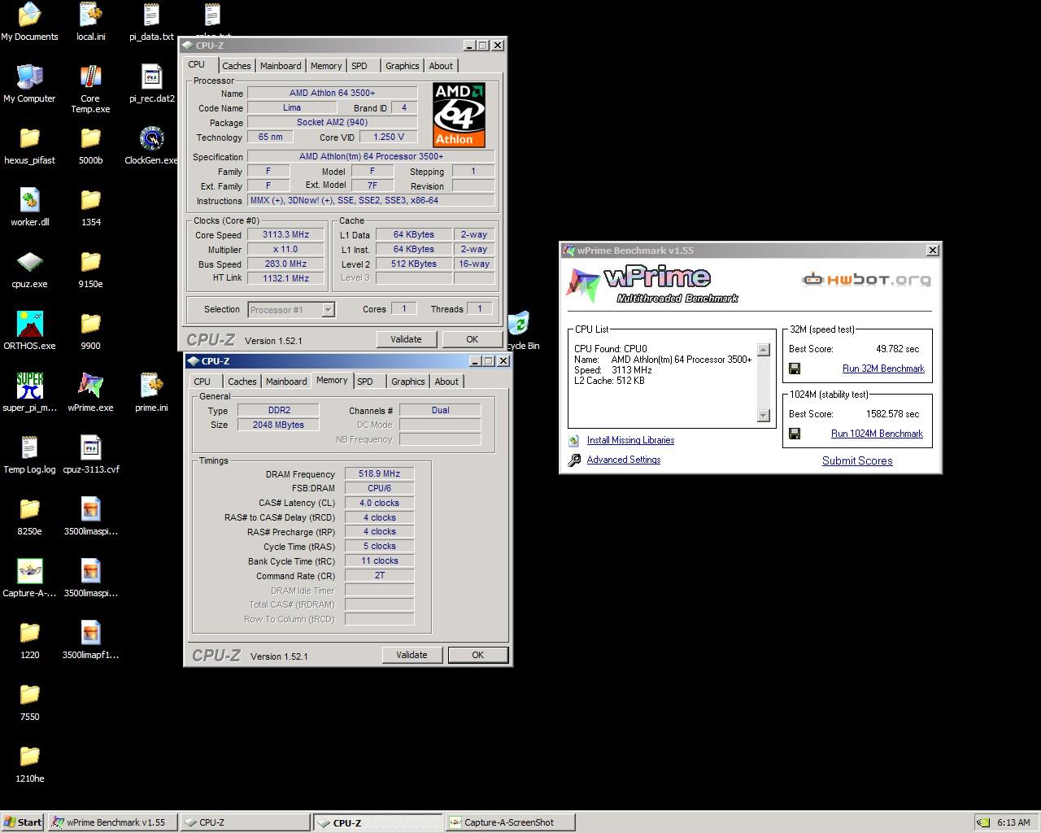Open About tab in the Memory CPU-Z window

[x=446, y=382]
